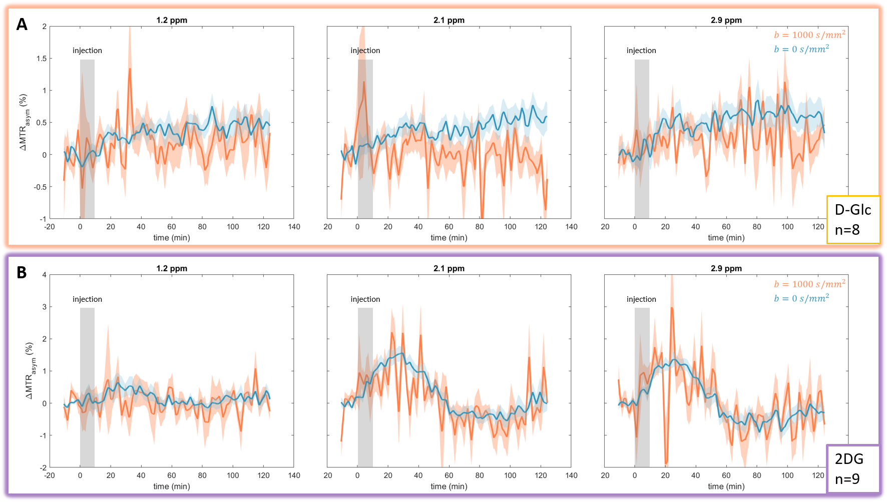Select blue b = 0 legend in panel B

point(801,298)
